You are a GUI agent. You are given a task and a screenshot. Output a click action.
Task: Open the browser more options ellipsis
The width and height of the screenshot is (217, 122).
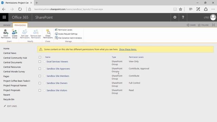pyautogui.click(x=213, y=9)
